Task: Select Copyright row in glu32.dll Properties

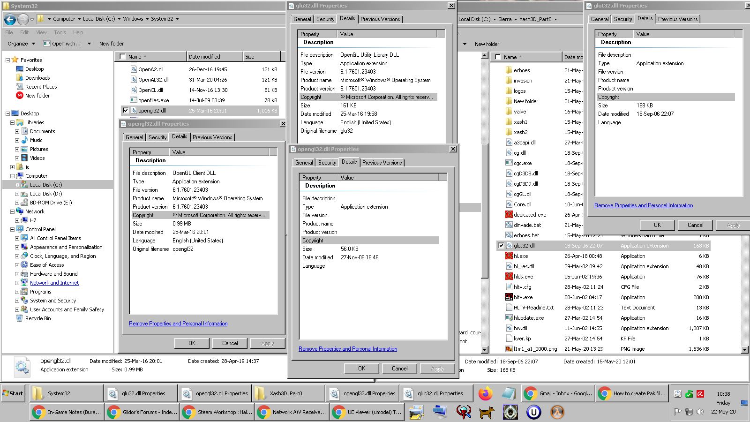Action: 367,97
